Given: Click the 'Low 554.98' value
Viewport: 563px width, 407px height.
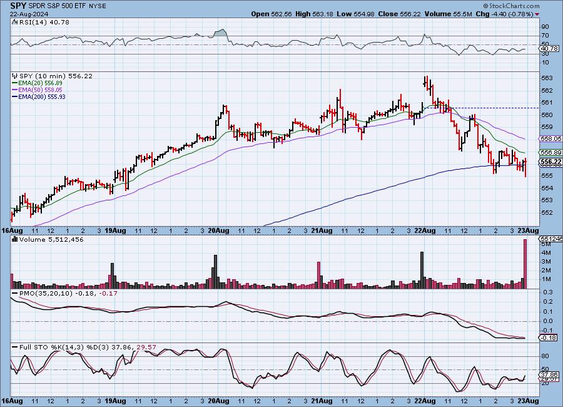Looking at the screenshot, I should pos(355,14).
